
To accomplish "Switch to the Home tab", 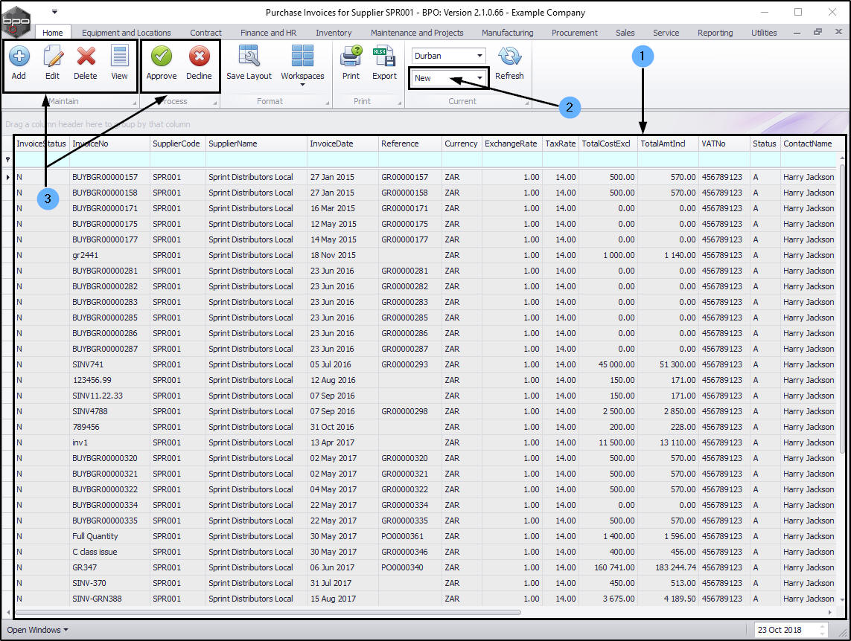I will (53, 33).
